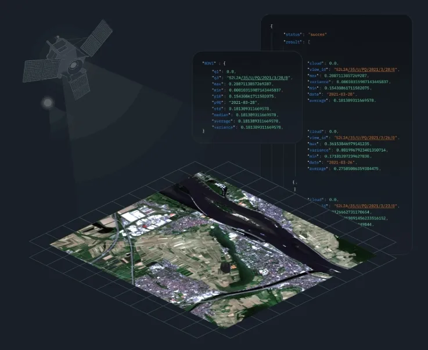Select average value 0.27585086359384475
428x350 pixels.
pyautogui.click(x=357, y=169)
